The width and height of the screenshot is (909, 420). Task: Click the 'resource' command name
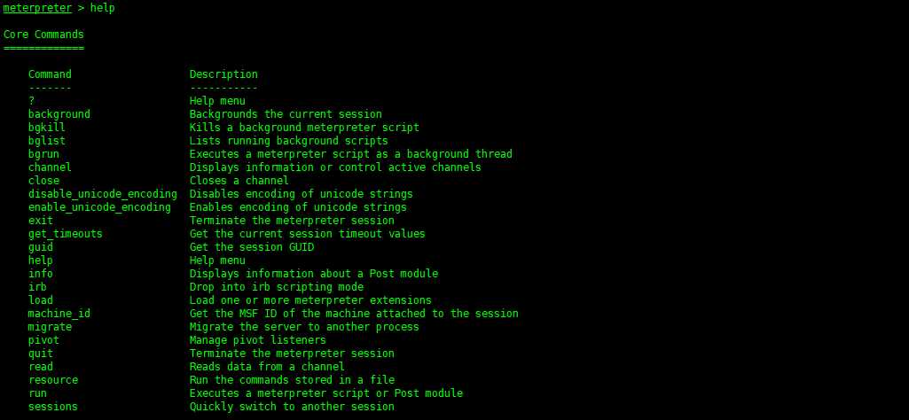52,381
